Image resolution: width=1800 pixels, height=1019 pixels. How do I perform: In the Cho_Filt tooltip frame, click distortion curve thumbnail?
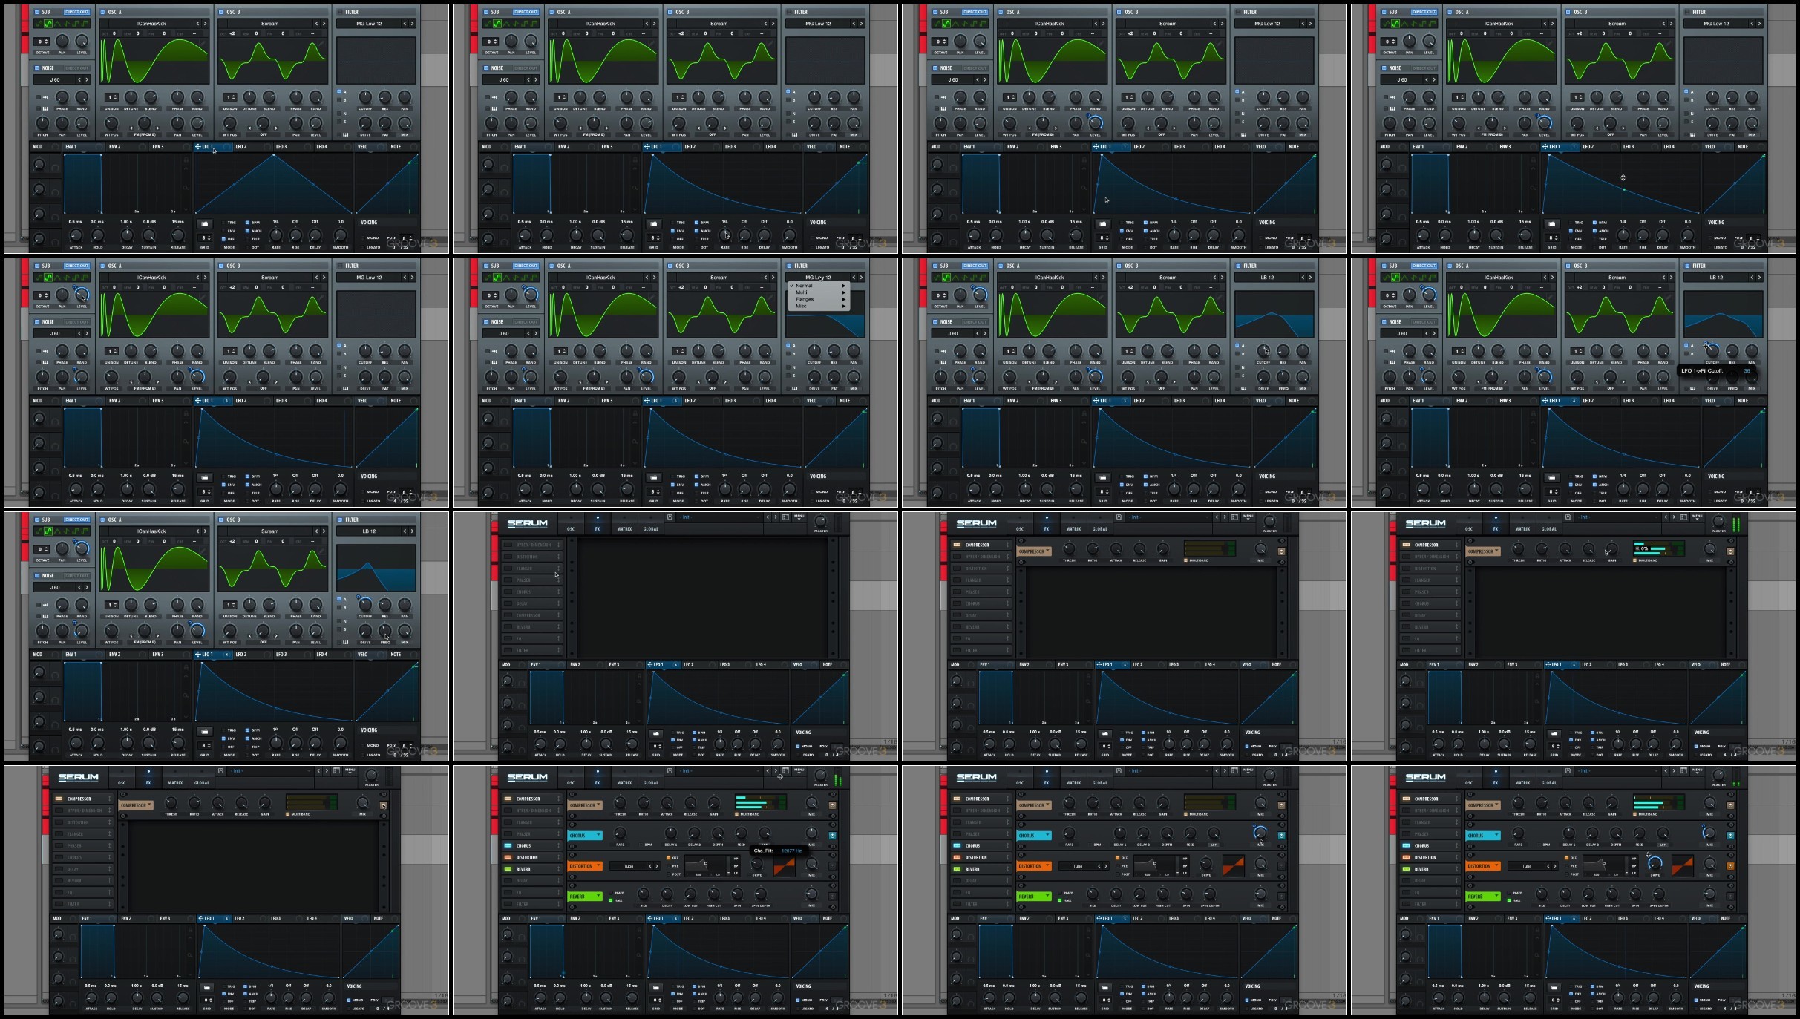[x=785, y=866]
